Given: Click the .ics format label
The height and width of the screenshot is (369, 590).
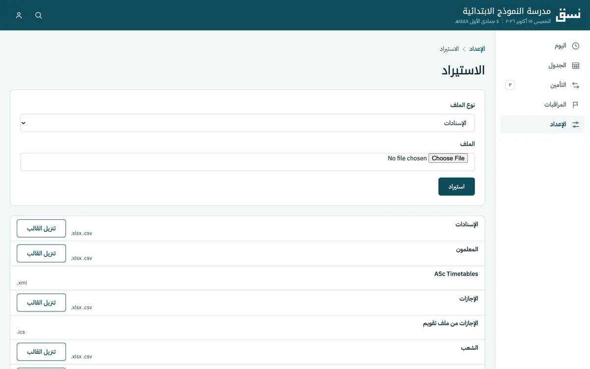Looking at the screenshot, I should (21, 332).
